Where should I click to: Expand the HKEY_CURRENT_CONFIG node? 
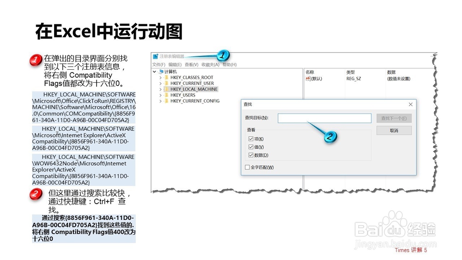161,101
